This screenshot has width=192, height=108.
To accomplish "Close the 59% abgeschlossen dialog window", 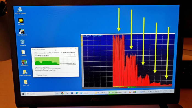I will [x=76, y=49].
